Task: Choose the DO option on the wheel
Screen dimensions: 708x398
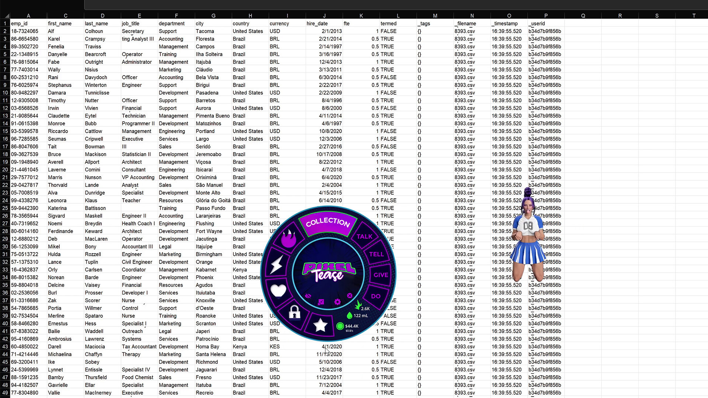Action: point(376,296)
